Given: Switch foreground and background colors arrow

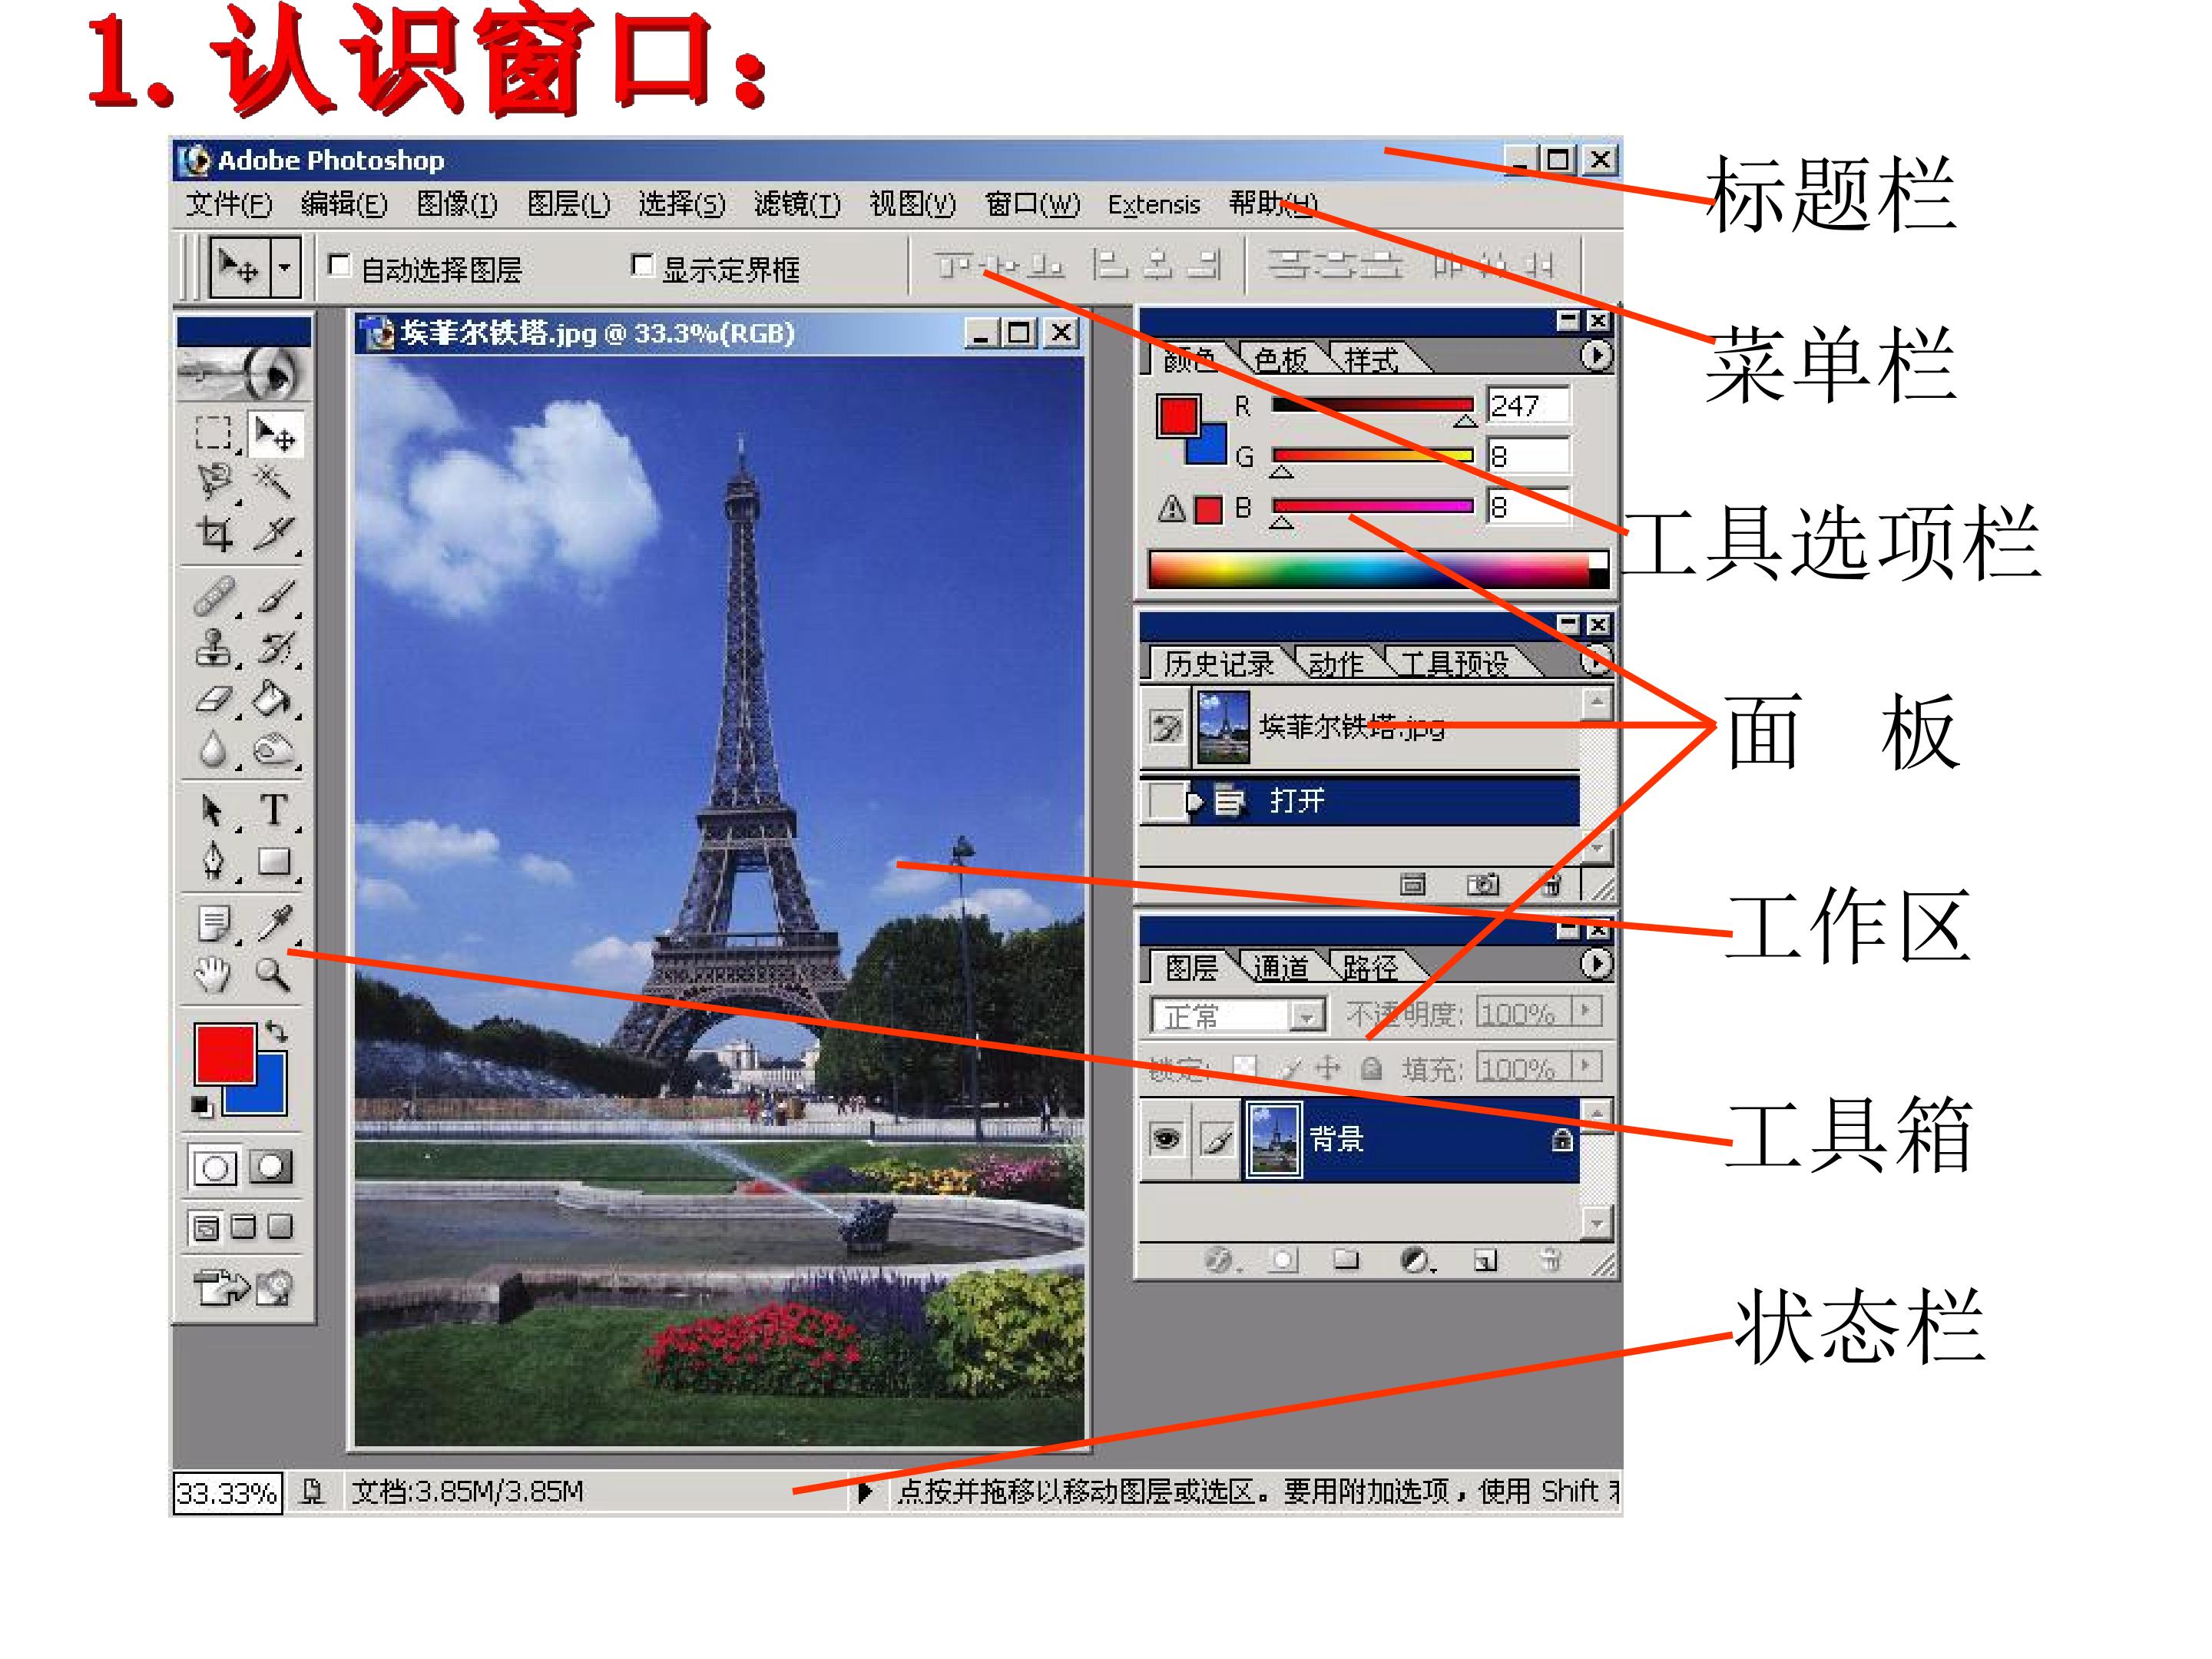Looking at the screenshot, I should tap(276, 1031).
